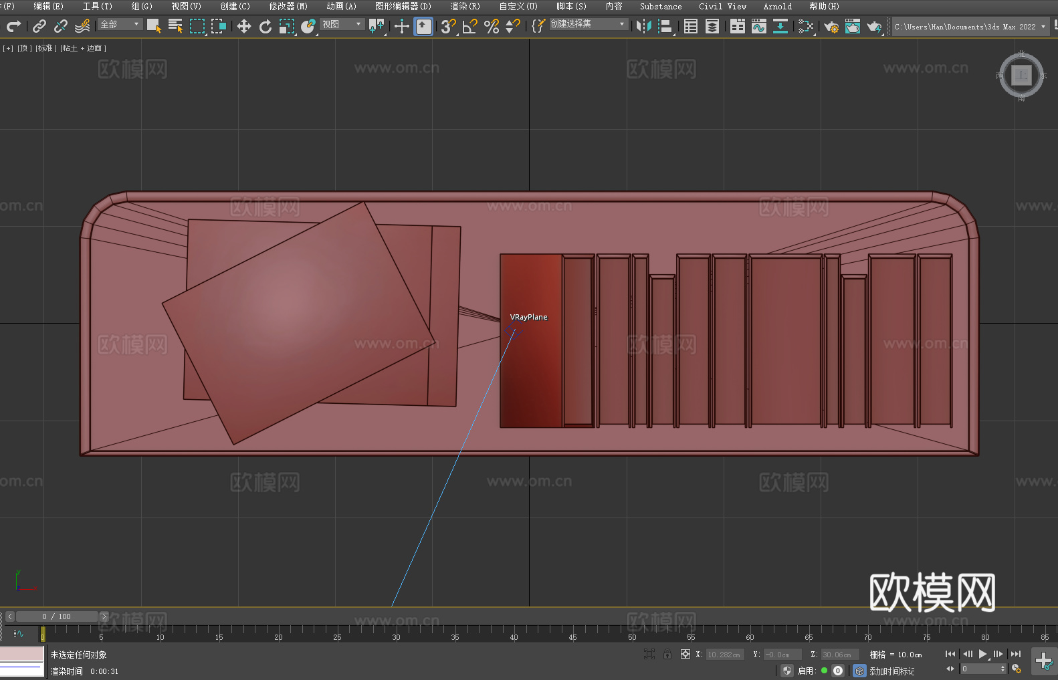Open the Arnold menu
Image resolution: width=1058 pixels, height=680 pixels.
pyautogui.click(x=778, y=6)
